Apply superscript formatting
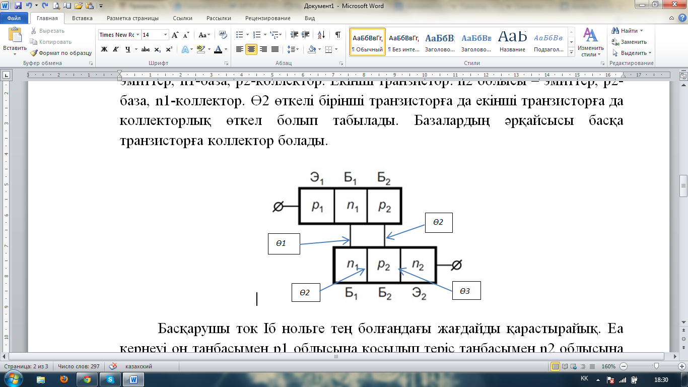The height and width of the screenshot is (387, 688). (169, 49)
